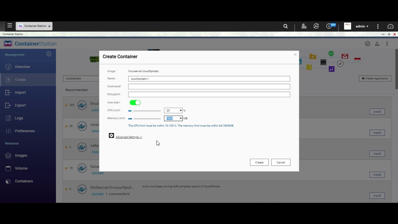Open the QTS main hamburger menu
The image size is (398, 224).
[10, 26]
